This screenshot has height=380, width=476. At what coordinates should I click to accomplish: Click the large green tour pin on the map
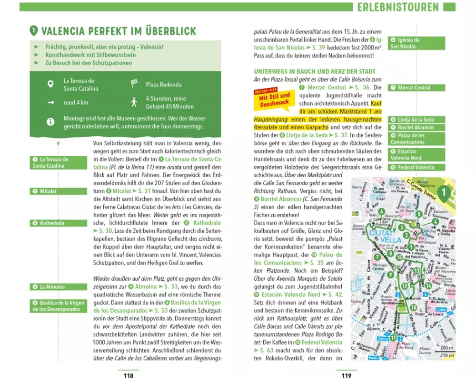[x=443, y=192]
